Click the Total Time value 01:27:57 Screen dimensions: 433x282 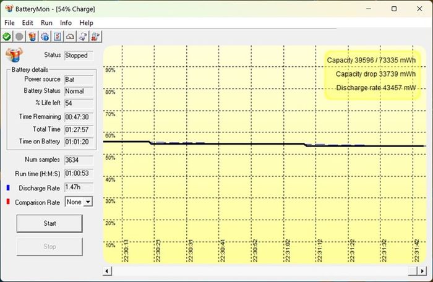79,129
